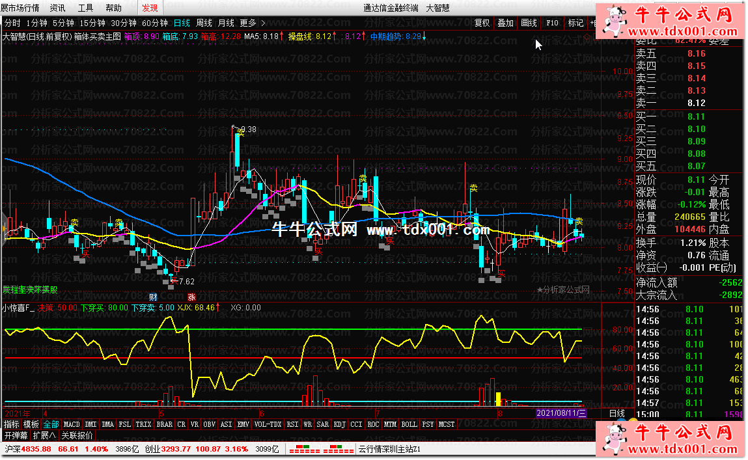
Task: Apply the FSL indicator
Action: pyautogui.click(x=124, y=424)
